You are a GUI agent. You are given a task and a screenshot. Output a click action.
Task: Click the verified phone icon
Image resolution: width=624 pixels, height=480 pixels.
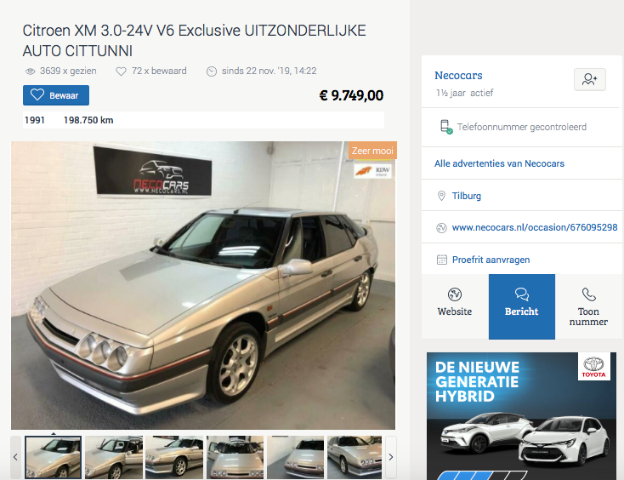(445, 127)
